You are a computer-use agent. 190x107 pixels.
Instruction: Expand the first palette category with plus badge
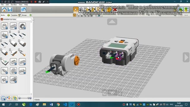coord(4,26)
